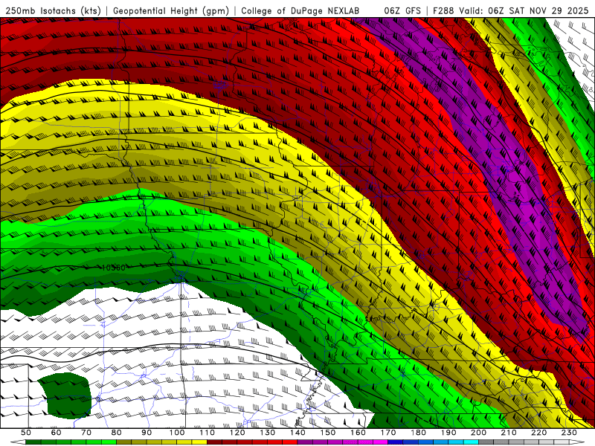Click 'College of DuPage NEXLAB' header text
Image resolution: width=595 pixels, height=446 pixels.
(300, 10)
